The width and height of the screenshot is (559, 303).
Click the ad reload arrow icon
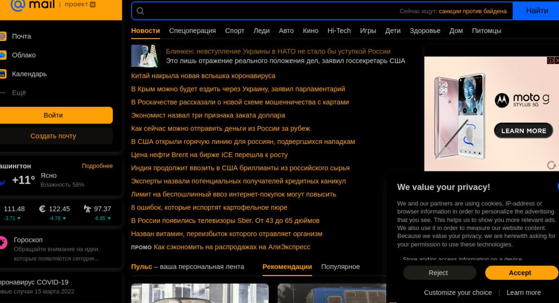pos(552,165)
